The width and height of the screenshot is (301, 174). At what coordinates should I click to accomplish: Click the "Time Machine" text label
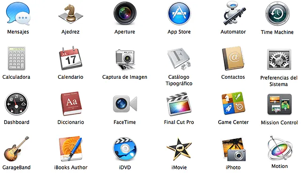[x=277, y=32]
